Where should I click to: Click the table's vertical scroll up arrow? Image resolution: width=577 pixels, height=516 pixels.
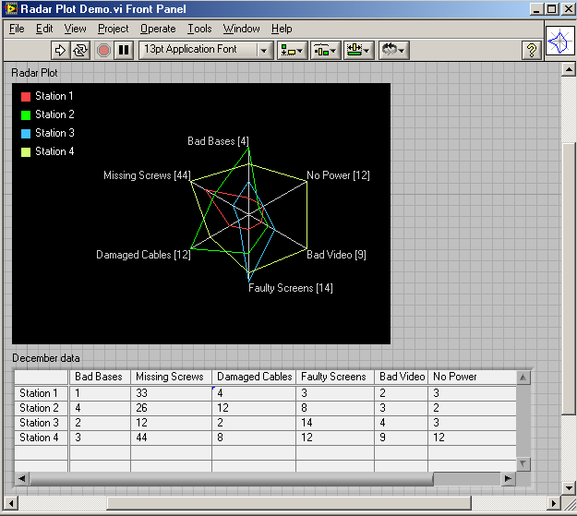[x=523, y=378]
